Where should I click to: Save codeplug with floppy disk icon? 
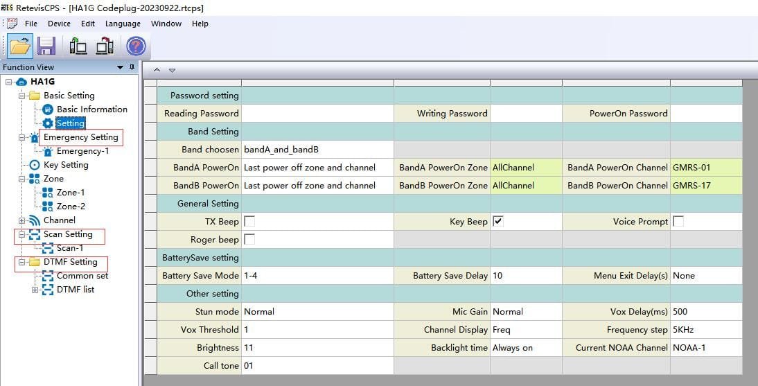point(47,46)
